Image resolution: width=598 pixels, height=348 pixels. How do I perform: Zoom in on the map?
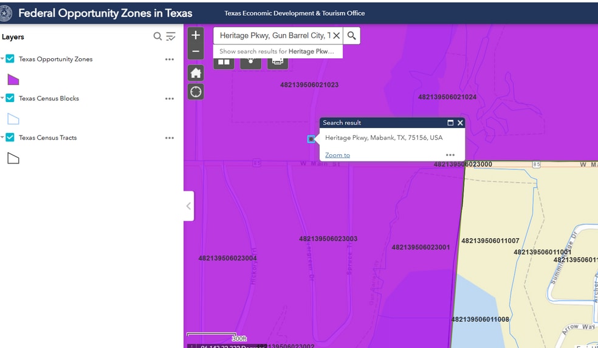point(196,36)
